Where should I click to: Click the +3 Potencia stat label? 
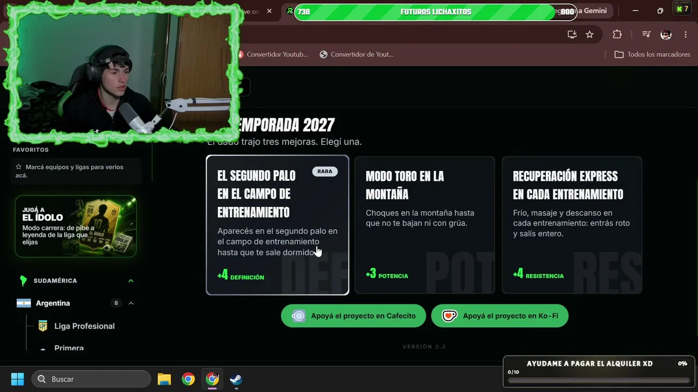pos(387,274)
